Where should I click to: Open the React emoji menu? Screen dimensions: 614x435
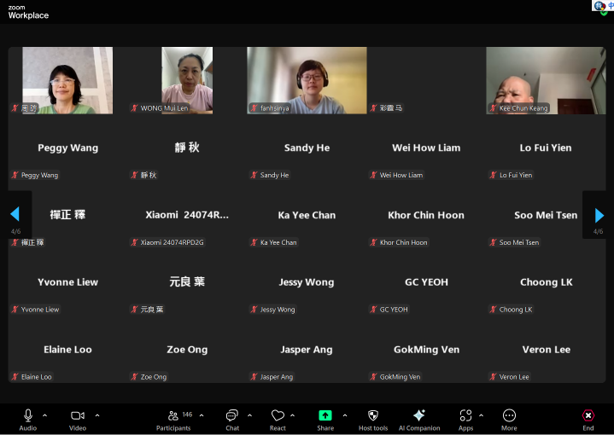click(278, 416)
